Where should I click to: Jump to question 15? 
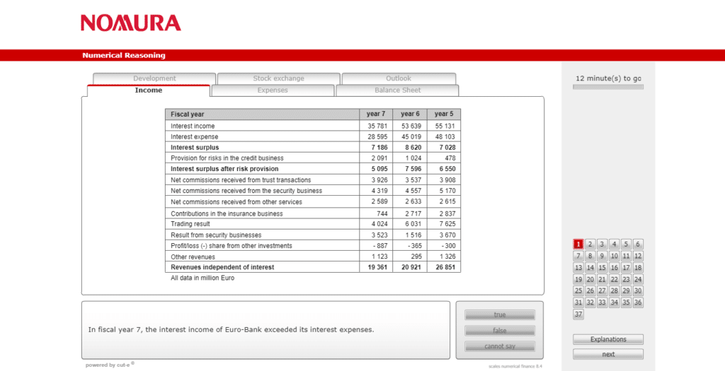coord(602,268)
